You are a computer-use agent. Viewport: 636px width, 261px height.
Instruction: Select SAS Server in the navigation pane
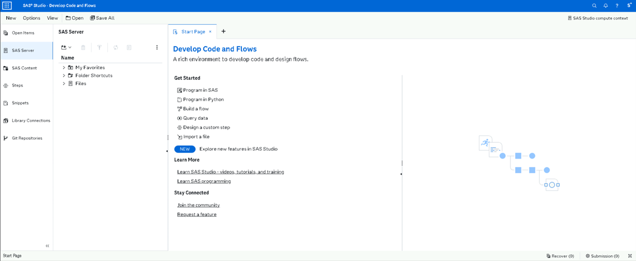[x=26, y=50]
